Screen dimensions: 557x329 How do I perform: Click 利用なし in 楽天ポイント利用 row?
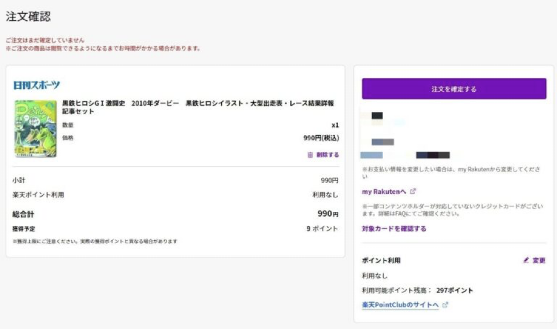[x=325, y=195]
